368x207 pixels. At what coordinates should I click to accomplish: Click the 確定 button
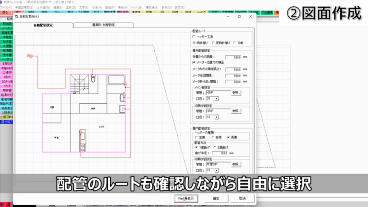pos(216,198)
